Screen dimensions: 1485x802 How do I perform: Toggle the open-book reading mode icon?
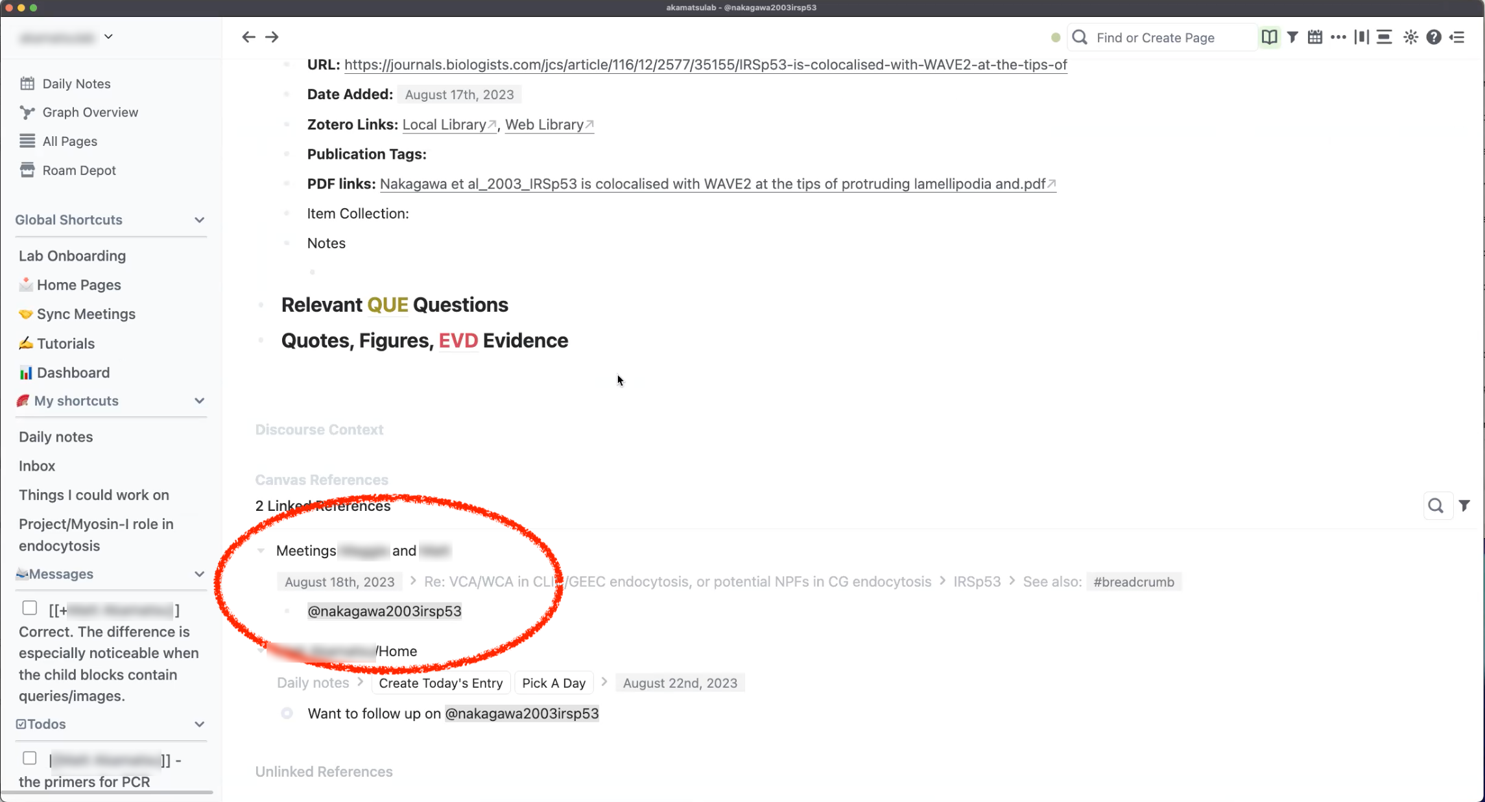[x=1269, y=37]
